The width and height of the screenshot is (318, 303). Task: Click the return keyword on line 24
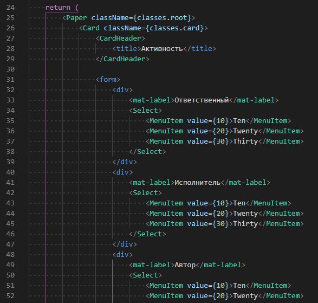(x=58, y=8)
